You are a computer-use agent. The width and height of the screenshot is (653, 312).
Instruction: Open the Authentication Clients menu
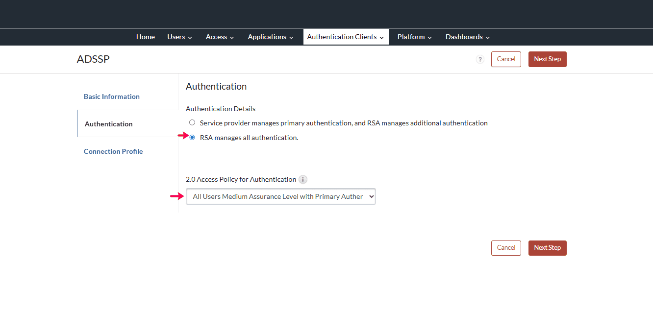coord(345,37)
